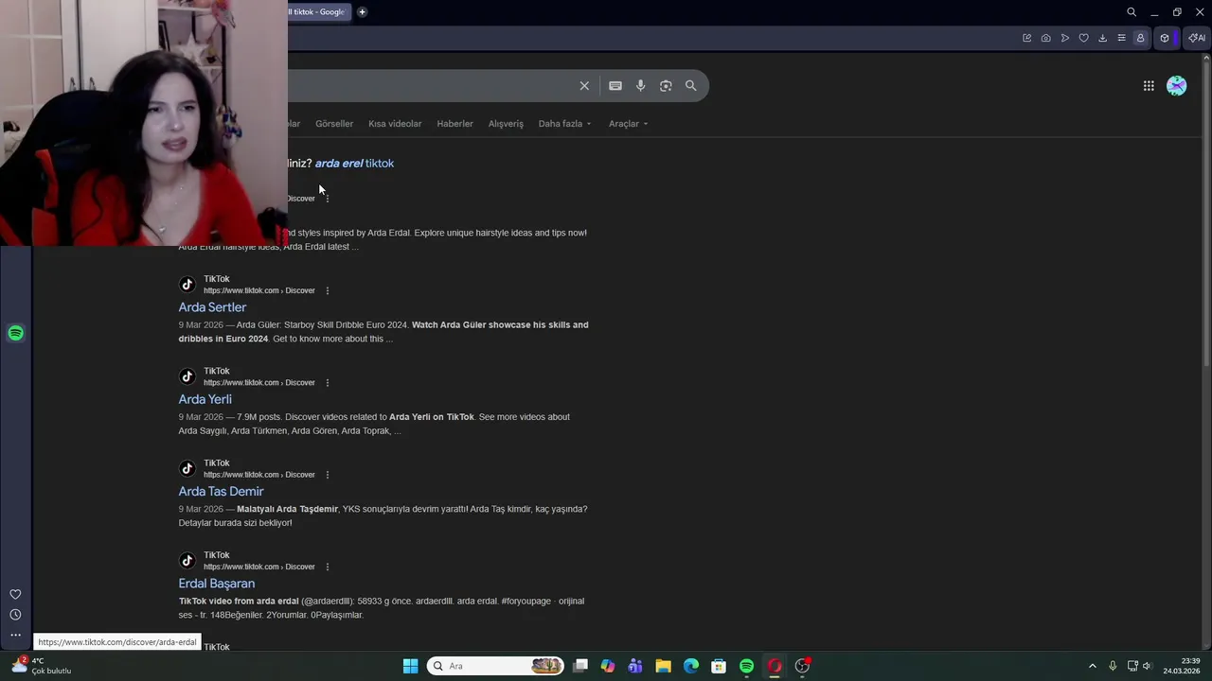Open the Arda Tas Demir result link
This screenshot has height=681, width=1212.
[x=221, y=491]
